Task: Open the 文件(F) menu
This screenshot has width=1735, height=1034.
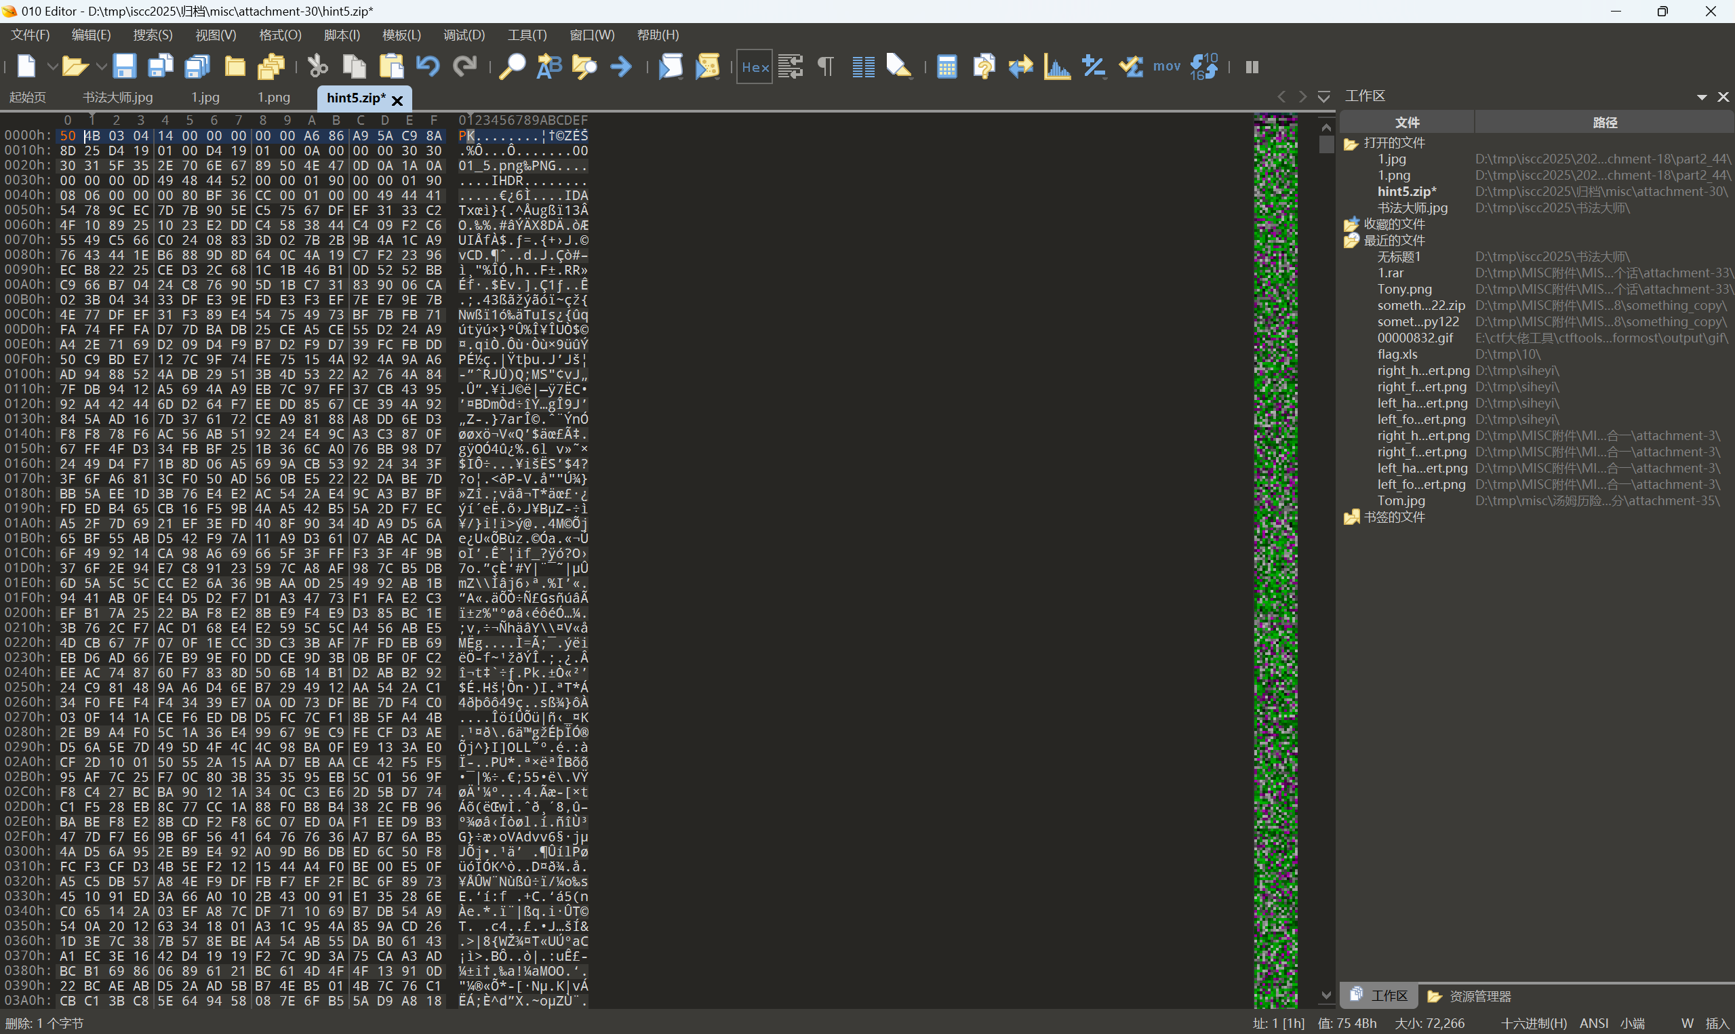Action: pyautogui.click(x=30, y=35)
